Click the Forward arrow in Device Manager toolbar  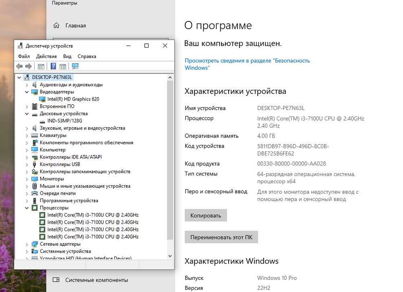coord(28,66)
